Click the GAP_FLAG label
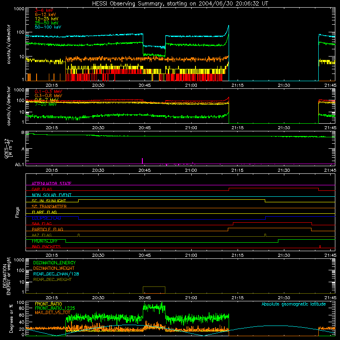This screenshot has width=340, height=340. [42, 189]
